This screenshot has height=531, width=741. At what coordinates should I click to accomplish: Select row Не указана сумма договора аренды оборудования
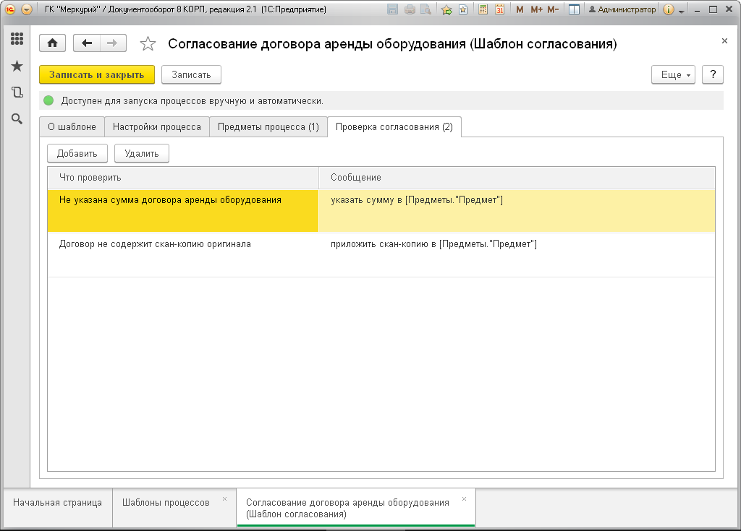[x=183, y=210]
